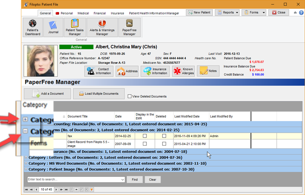Screen dimensions: 305x195
Task: Open the Forms dropdown in the top toolbar
Action: click(x=254, y=12)
